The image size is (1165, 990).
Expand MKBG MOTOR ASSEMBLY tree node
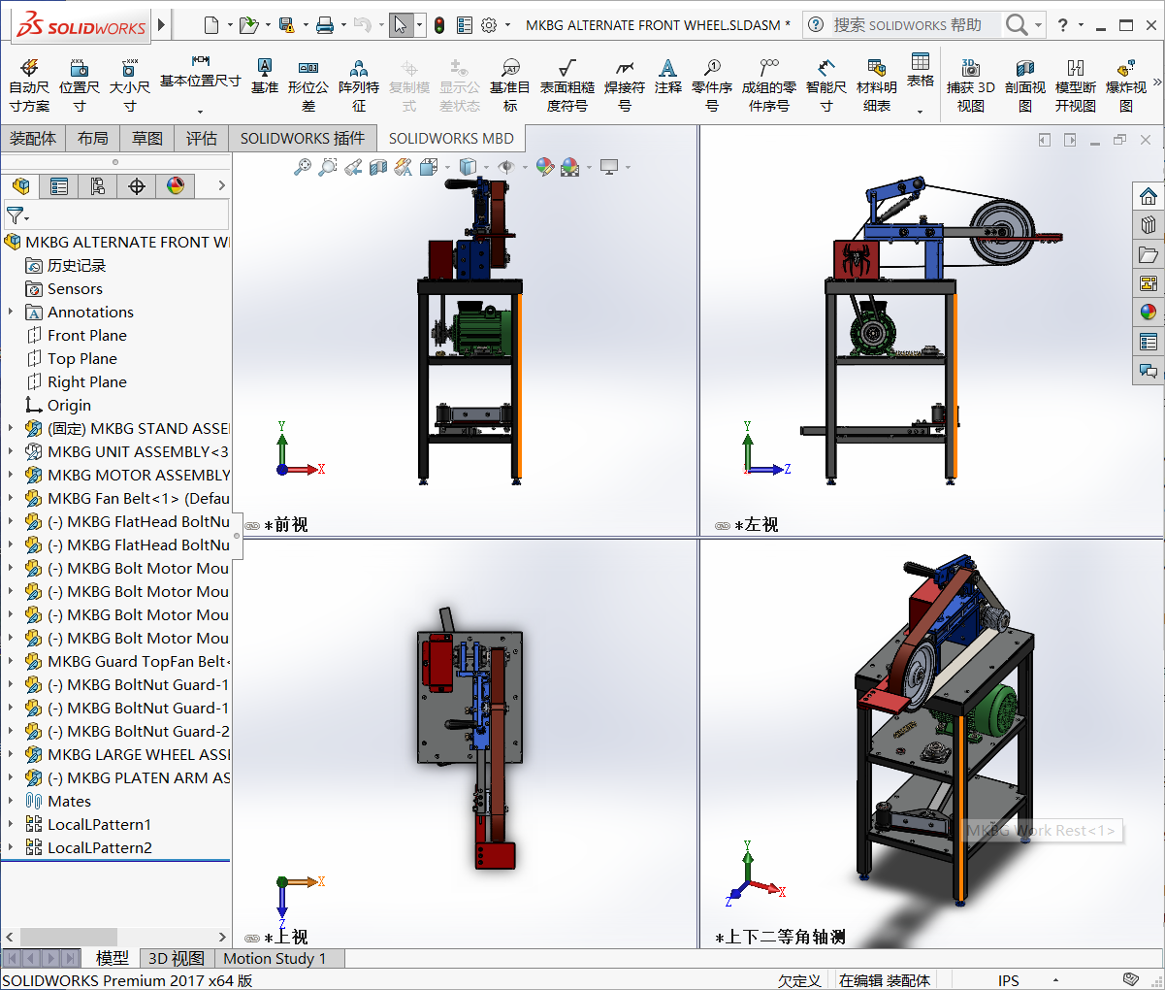point(11,475)
